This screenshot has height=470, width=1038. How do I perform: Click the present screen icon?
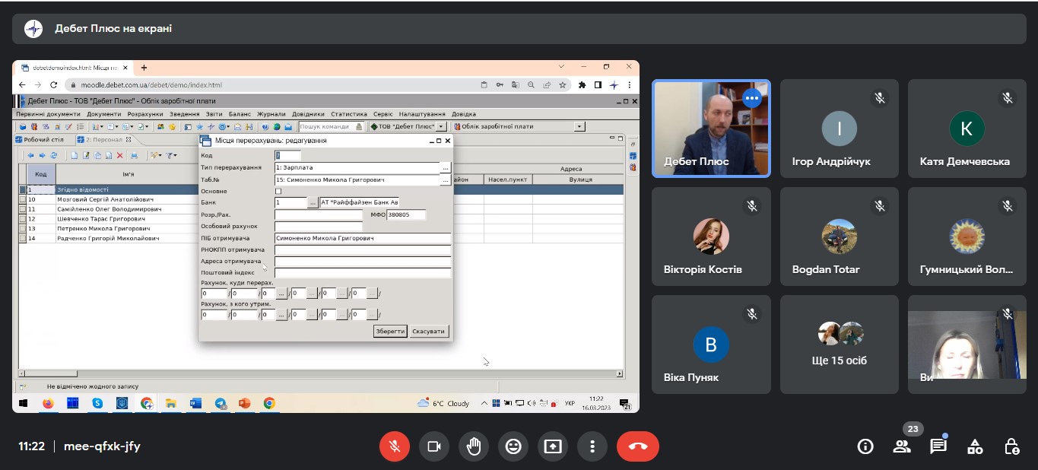tap(553, 446)
